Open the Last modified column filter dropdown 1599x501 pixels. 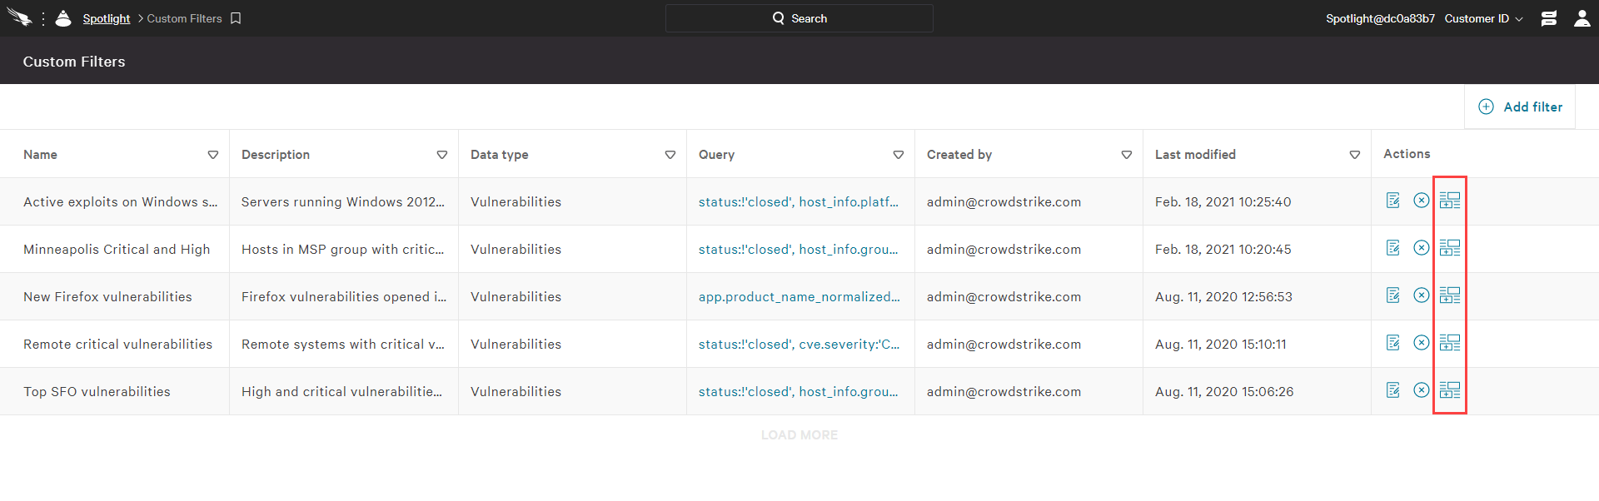point(1355,155)
